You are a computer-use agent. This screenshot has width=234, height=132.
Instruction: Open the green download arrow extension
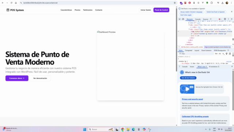(x=207, y=3)
